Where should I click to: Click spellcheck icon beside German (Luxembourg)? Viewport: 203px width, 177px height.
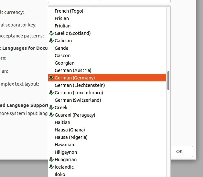[51, 93]
